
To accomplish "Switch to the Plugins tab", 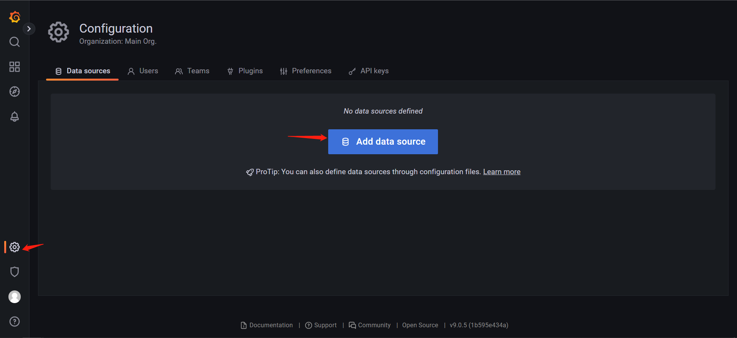I will click(245, 71).
